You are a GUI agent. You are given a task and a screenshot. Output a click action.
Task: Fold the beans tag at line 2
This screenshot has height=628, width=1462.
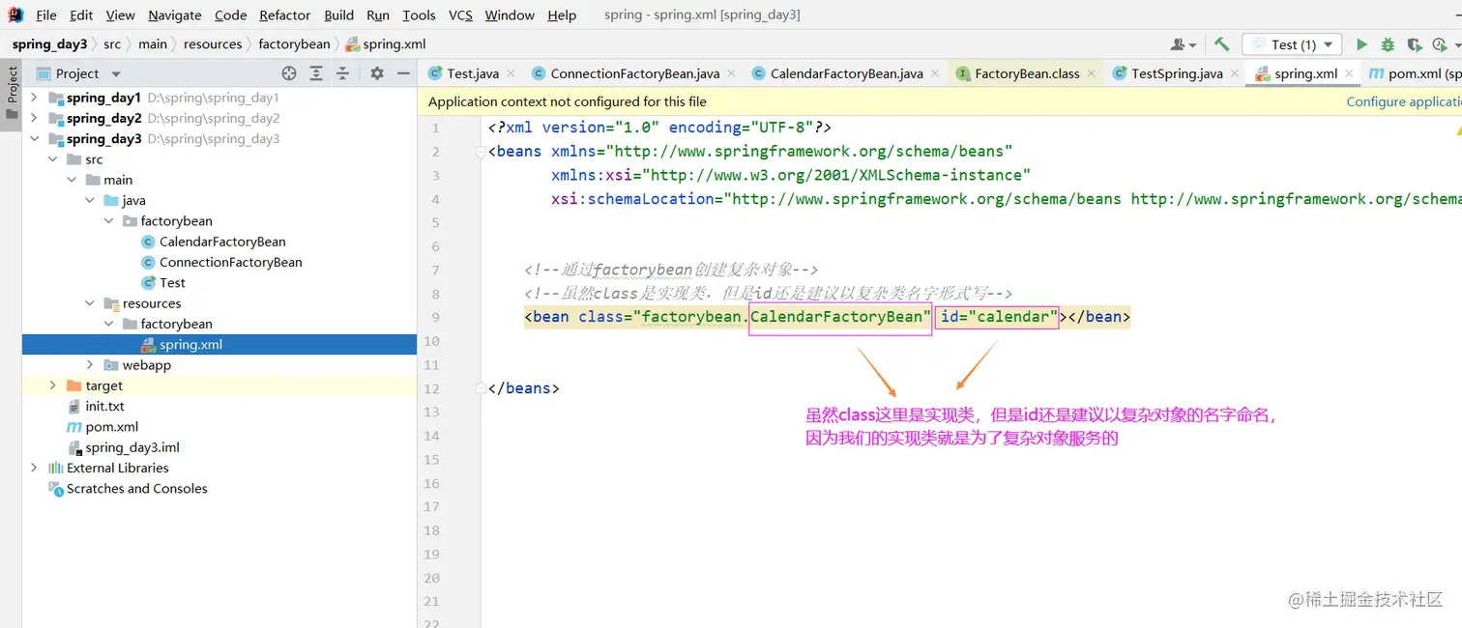[480, 152]
